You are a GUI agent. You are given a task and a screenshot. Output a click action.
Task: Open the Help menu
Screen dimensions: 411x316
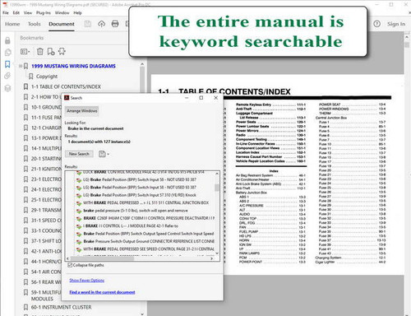tap(77, 12)
